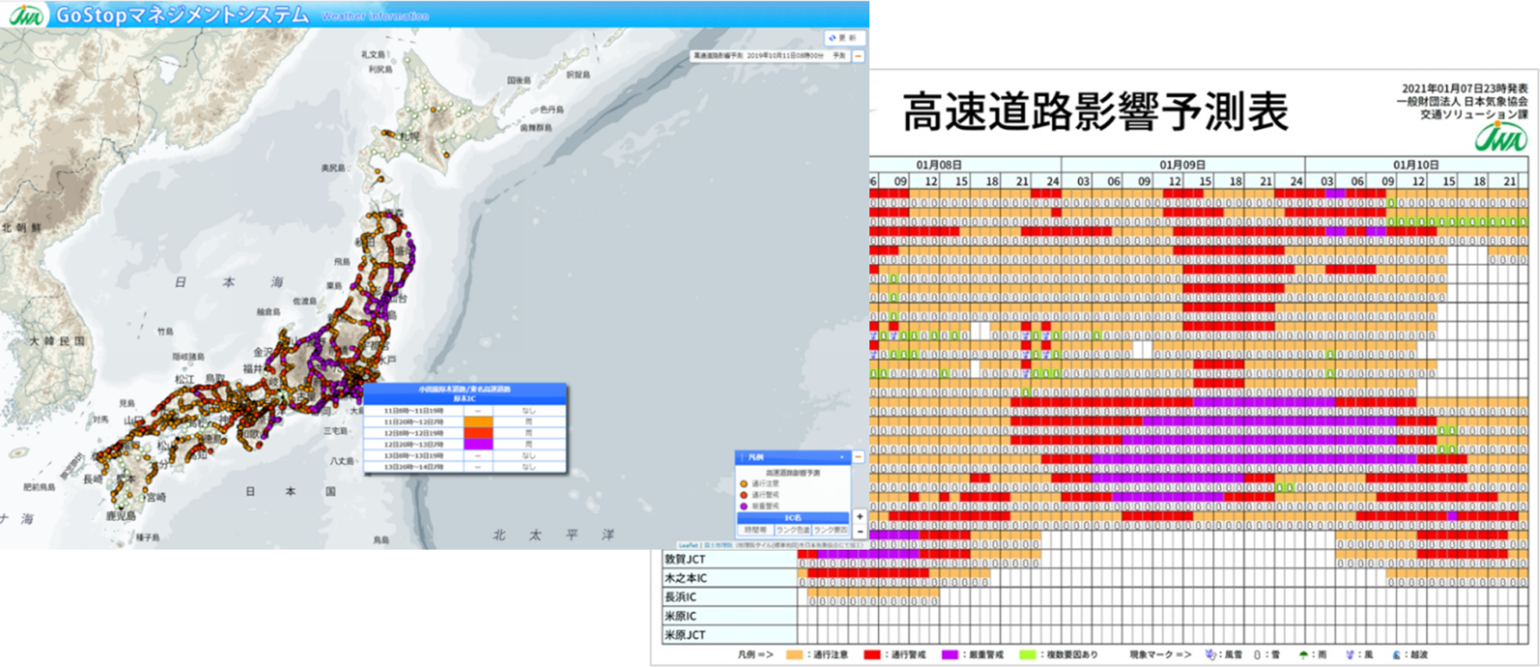Screen dimensions: 1540x667
Task: Click the 高速道路影響予測表 title heading
Action: (x=1096, y=112)
